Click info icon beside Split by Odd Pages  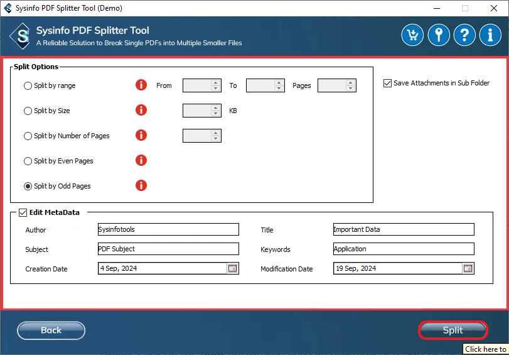[x=141, y=185]
